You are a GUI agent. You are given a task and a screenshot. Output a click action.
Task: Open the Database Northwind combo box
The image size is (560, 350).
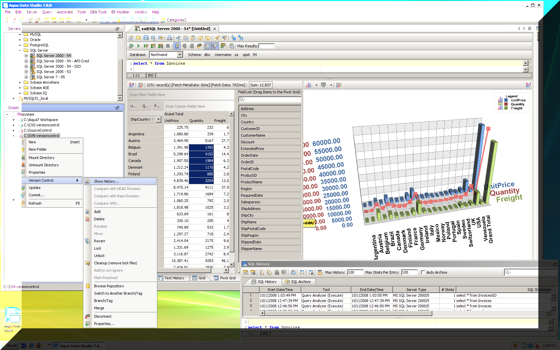(166, 55)
